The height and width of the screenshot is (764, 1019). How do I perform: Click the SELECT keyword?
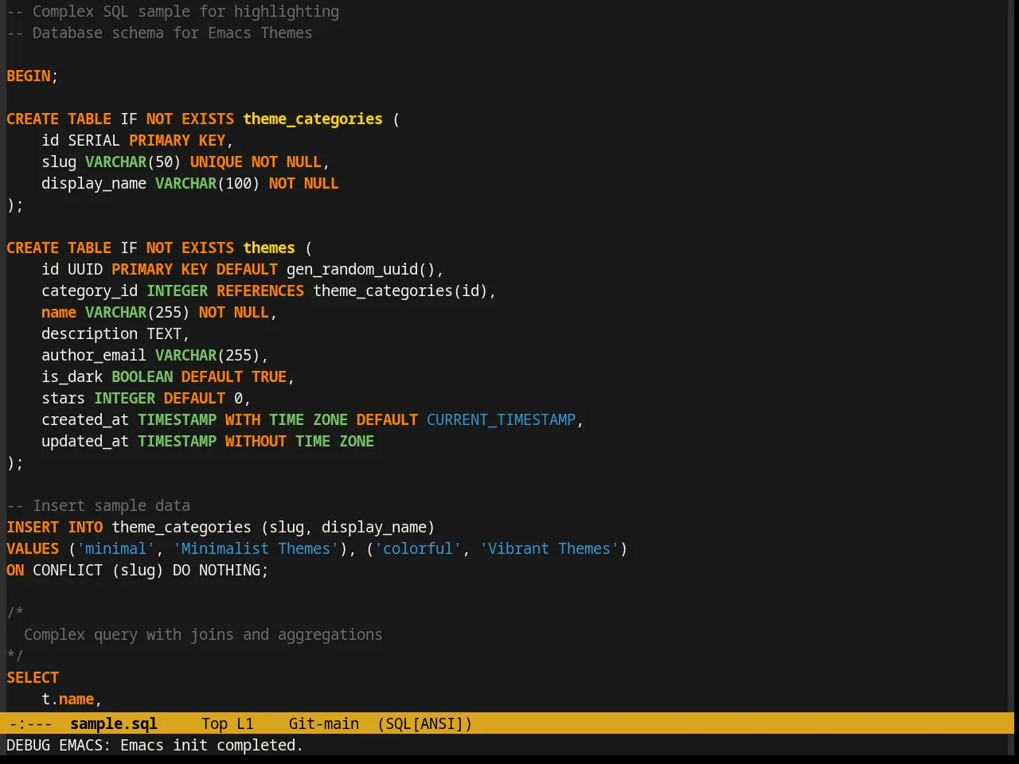tap(33, 677)
